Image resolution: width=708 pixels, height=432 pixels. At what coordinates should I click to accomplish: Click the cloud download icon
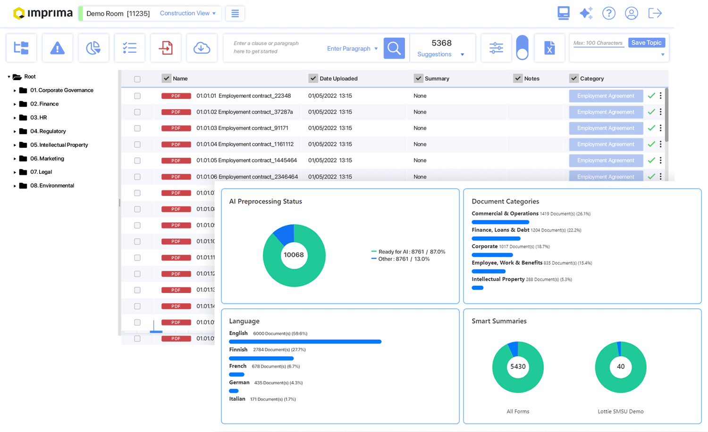[x=202, y=48]
